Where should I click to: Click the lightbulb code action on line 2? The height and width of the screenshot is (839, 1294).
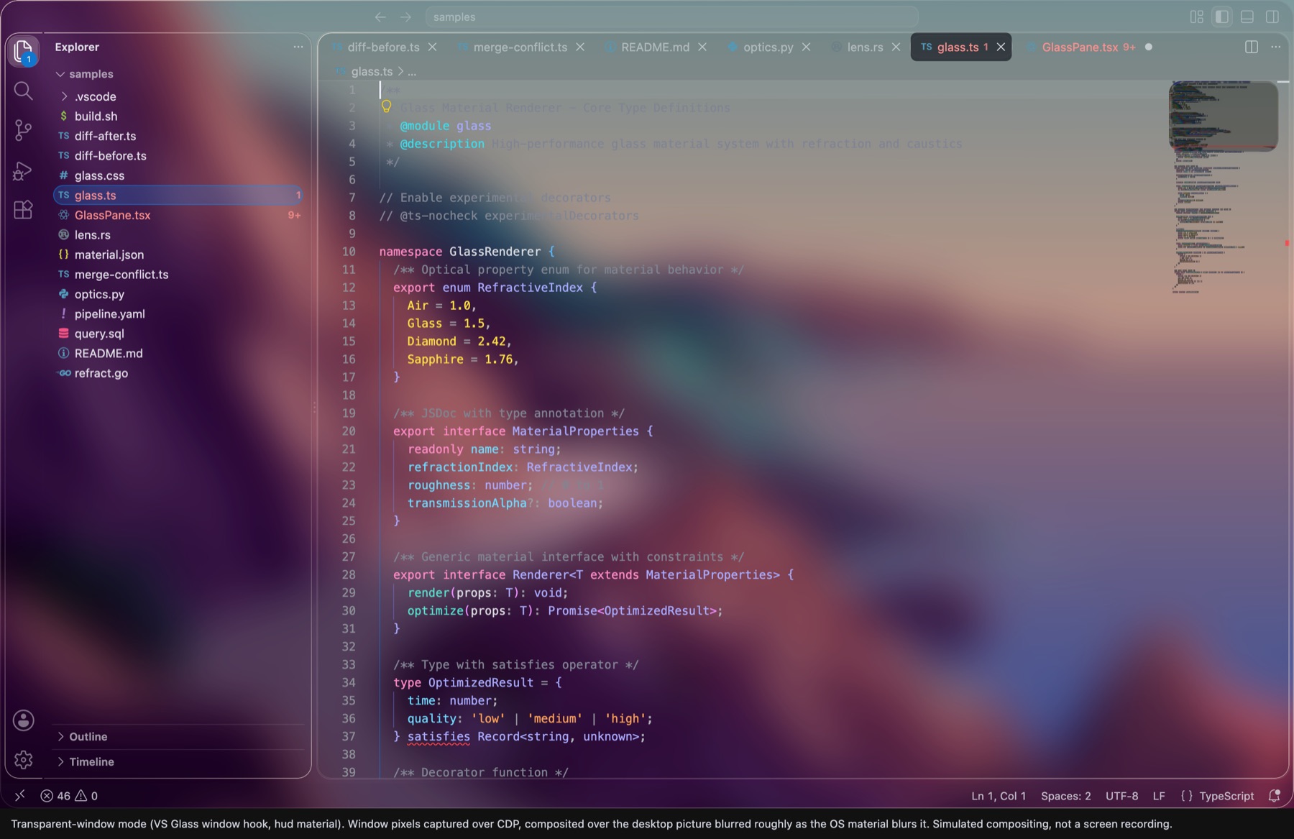pos(386,107)
